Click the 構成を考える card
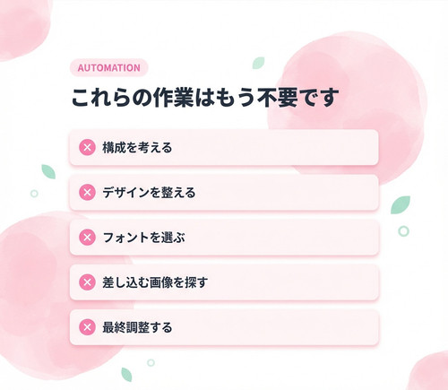The height and width of the screenshot is (390, 448). click(x=224, y=147)
